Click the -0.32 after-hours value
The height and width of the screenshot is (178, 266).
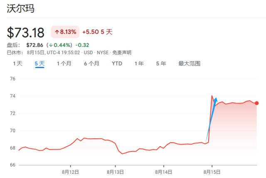[82, 45]
